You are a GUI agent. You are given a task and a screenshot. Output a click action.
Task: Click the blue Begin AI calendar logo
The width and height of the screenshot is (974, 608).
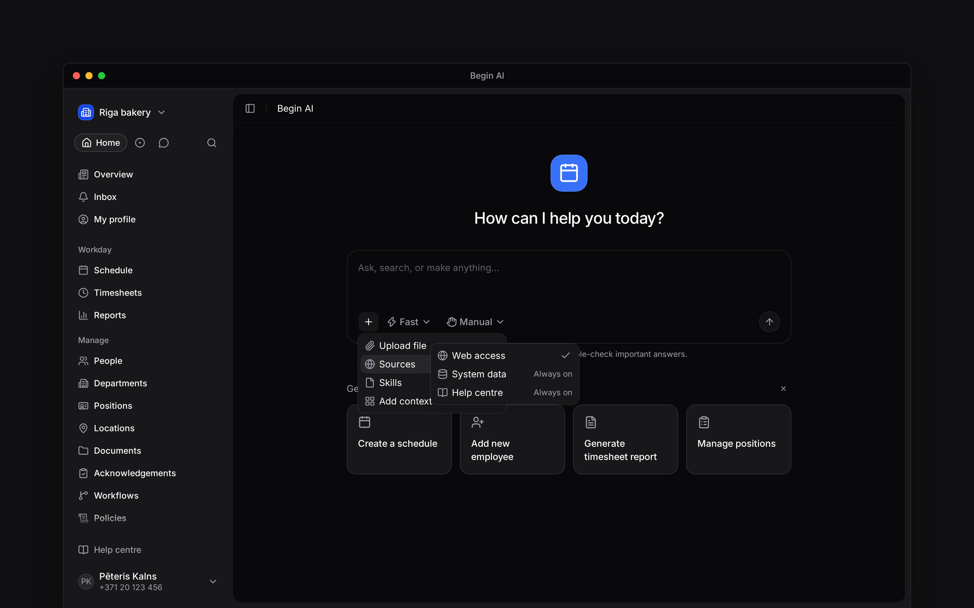[x=569, y=173]
